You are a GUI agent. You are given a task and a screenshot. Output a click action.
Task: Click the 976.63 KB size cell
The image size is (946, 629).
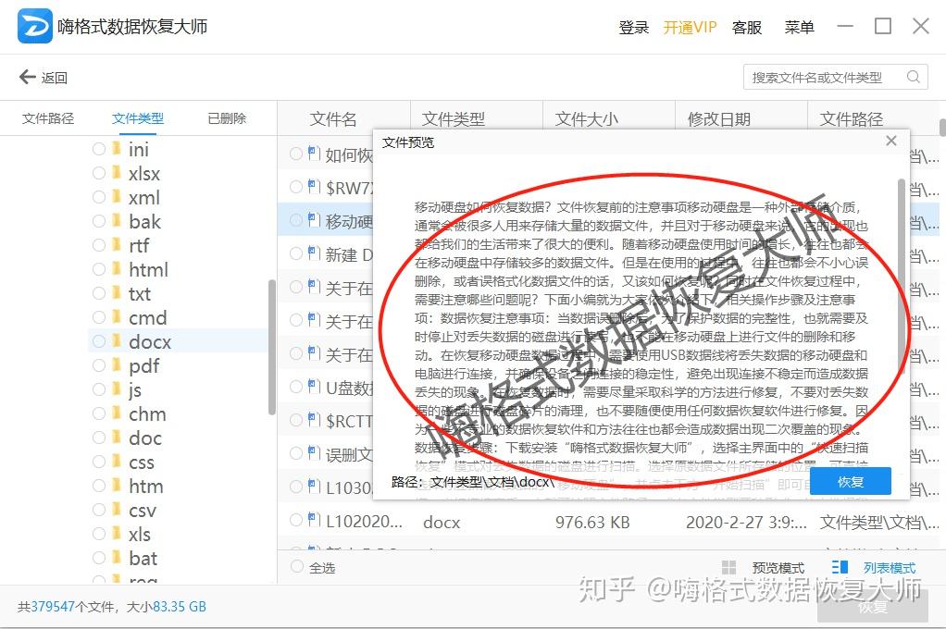(592, 522)
